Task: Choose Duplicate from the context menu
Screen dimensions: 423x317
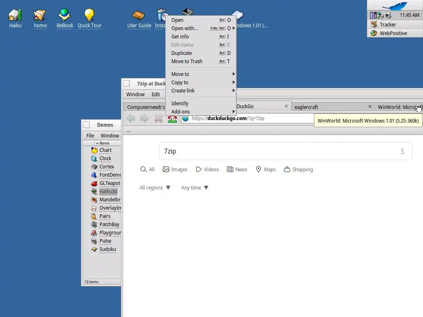Action: [x=201, y=53]
